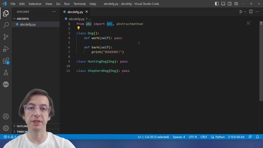Image resolution: width=263 pixels, height=148 pixels.
Task: Open the feedback status bar icon
Action: [250, 137]
